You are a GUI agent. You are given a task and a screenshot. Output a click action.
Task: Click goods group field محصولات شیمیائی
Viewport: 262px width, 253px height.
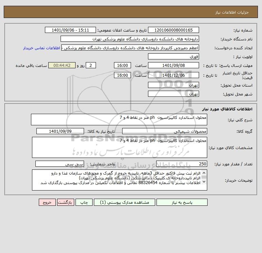(165, 131)
